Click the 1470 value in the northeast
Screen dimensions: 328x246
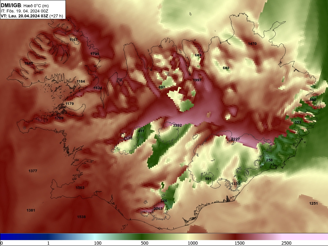tap(252, 44)
